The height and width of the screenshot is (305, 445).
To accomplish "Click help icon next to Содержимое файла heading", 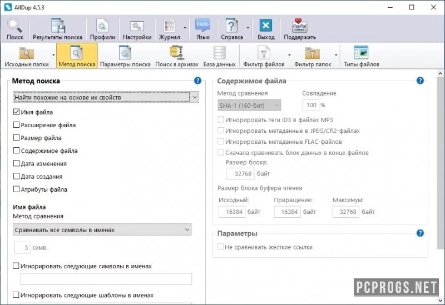I will pyautogui.click(x=420, y=81).
